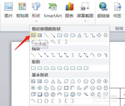Select the dodecagon labeled 12

40,88
